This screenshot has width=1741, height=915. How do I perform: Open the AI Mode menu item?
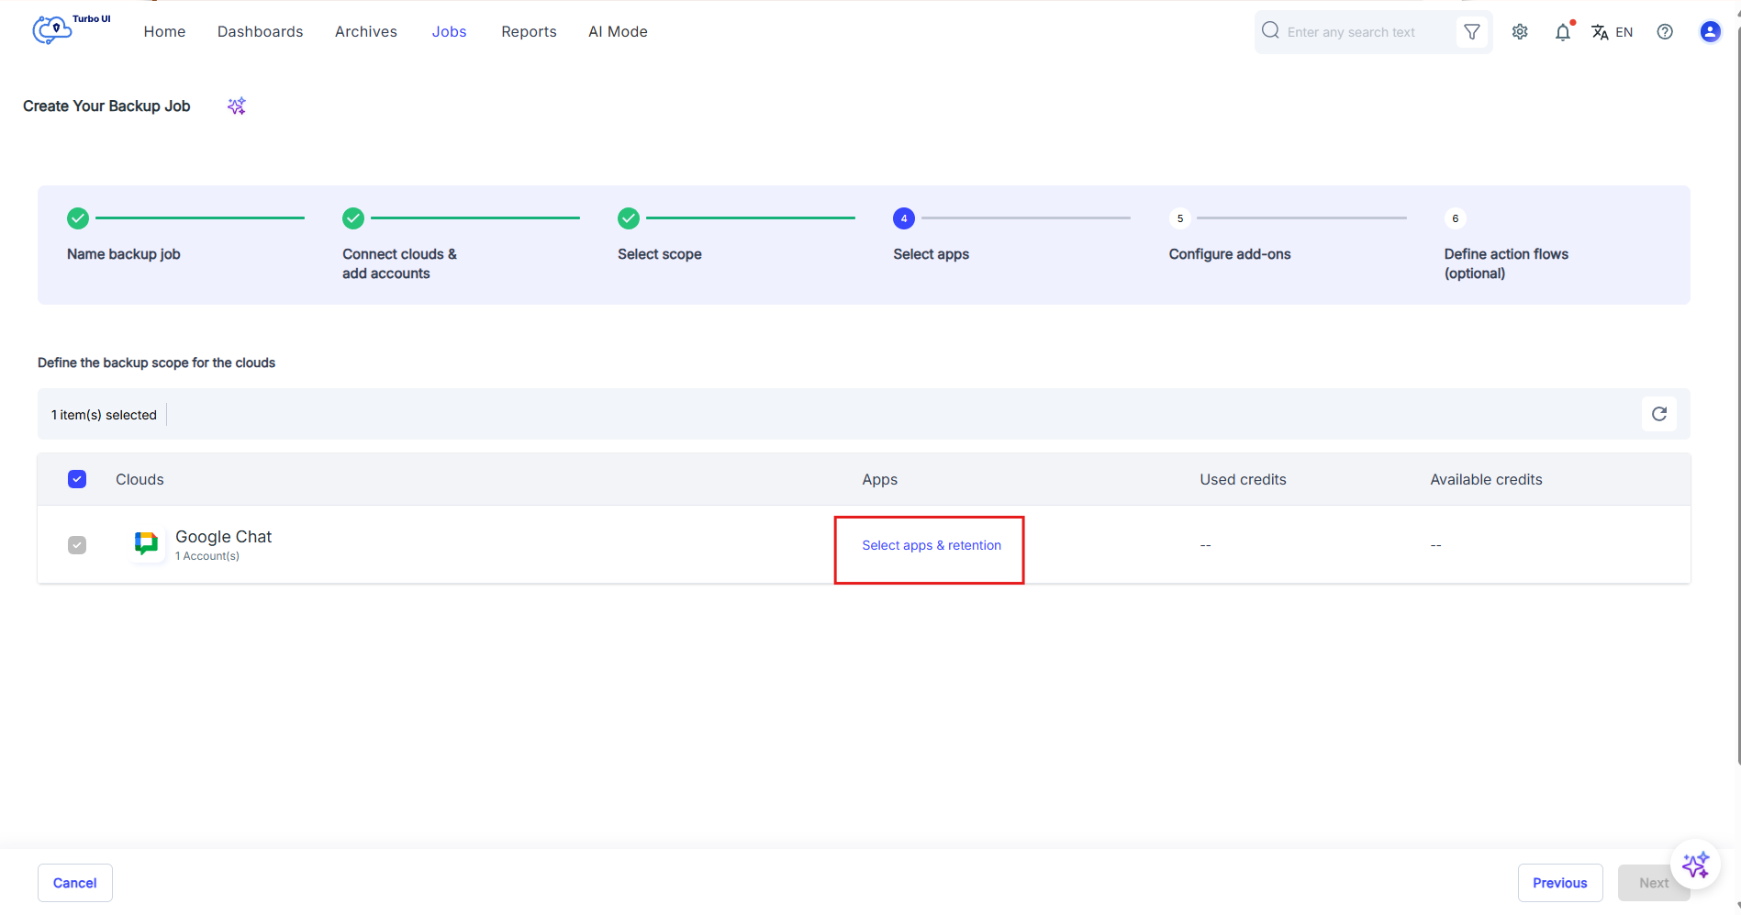619,31
